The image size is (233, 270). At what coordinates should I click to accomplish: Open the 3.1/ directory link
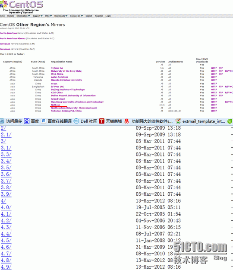[6, 148]
